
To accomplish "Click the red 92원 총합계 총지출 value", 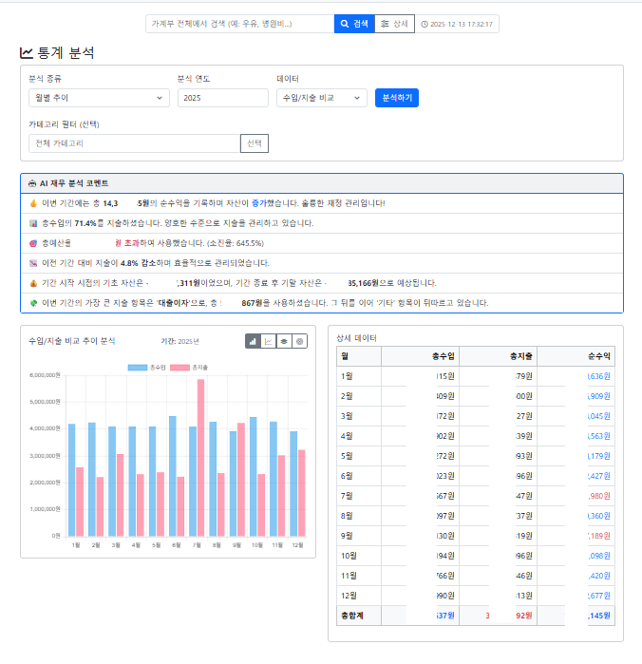I will 524,616.
